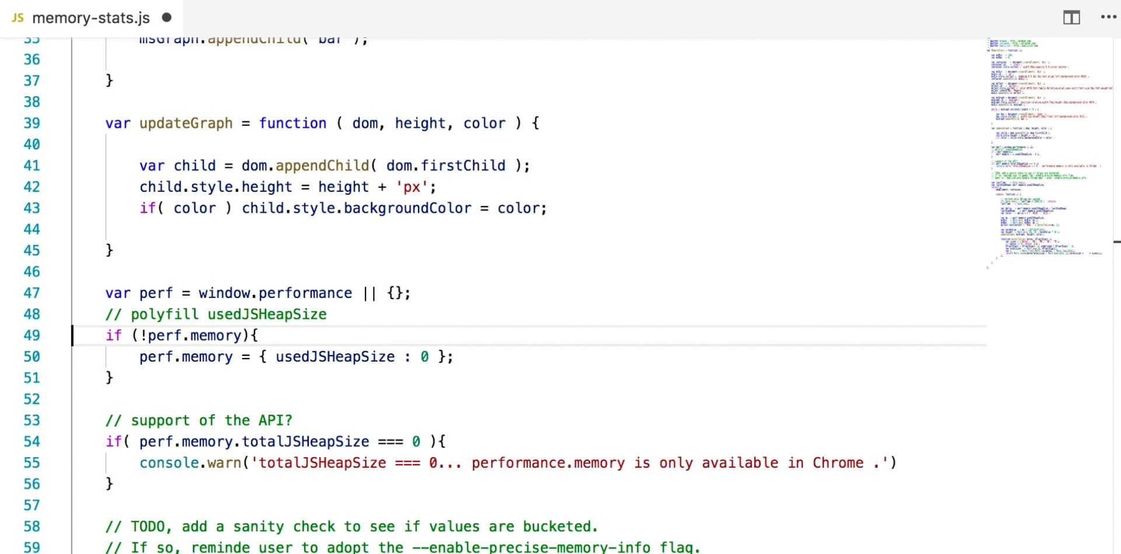This screenshot has height=554, width=1121.
Task: Click the console.warn call on line 55
Action: tap(190, 463)
